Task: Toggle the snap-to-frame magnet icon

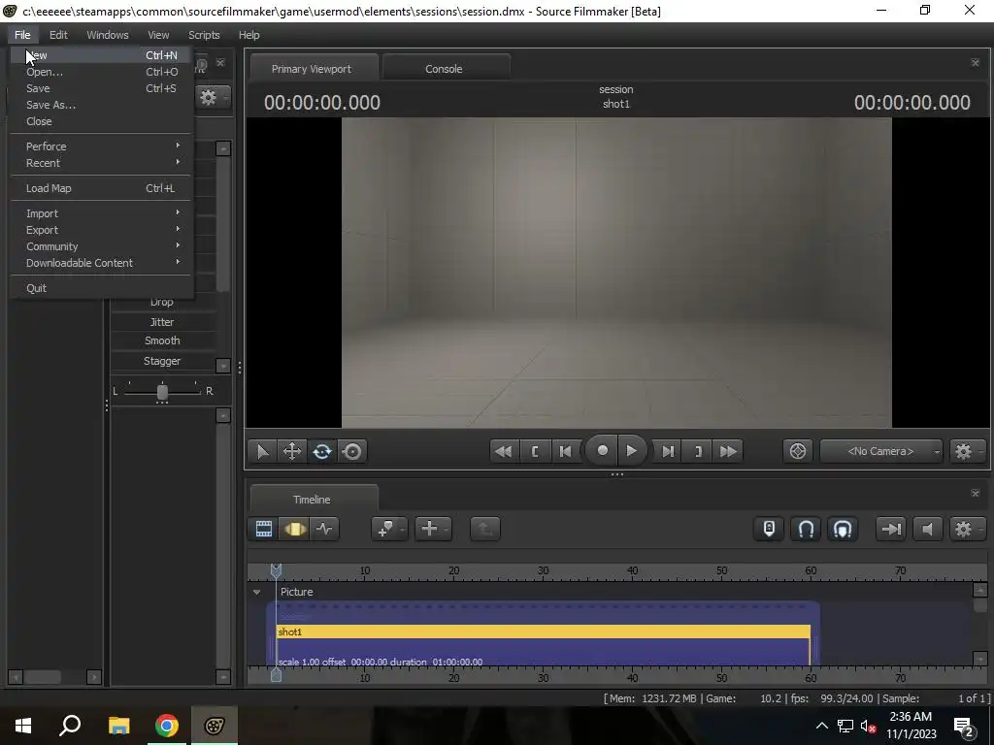Action: click(x=843, y=529)
